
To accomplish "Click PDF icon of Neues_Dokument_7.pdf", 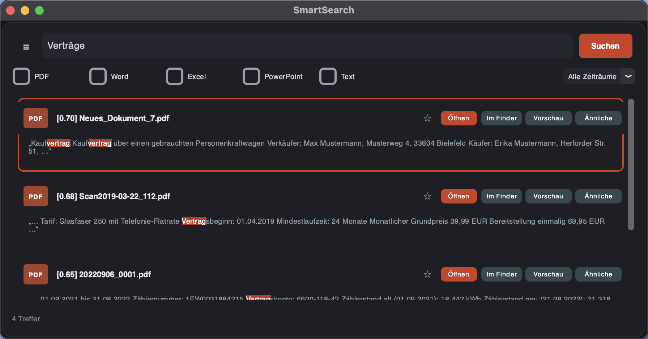I will (36, 118).
